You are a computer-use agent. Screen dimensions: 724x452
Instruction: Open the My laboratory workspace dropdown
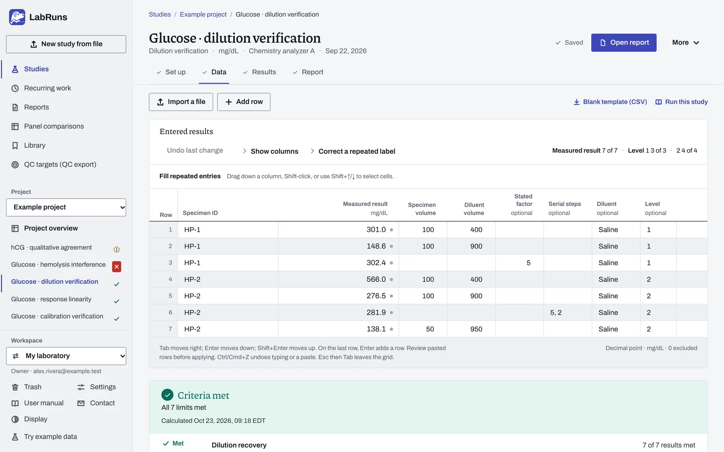tap(66, 356)
